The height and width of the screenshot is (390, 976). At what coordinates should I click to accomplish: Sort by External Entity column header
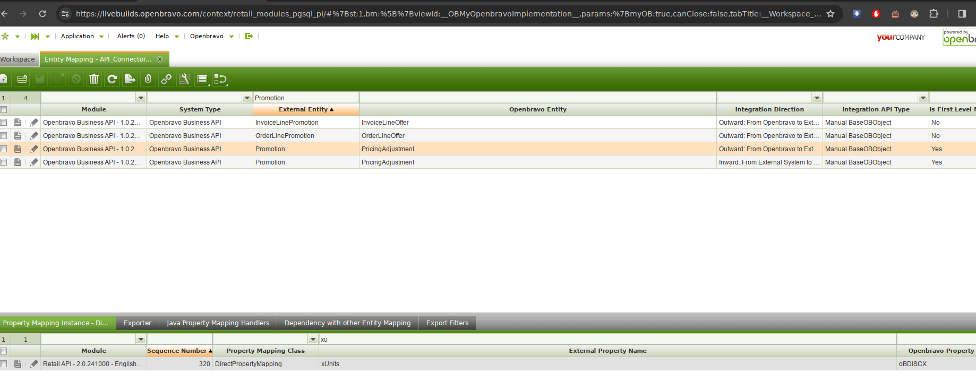click(306, 109)
